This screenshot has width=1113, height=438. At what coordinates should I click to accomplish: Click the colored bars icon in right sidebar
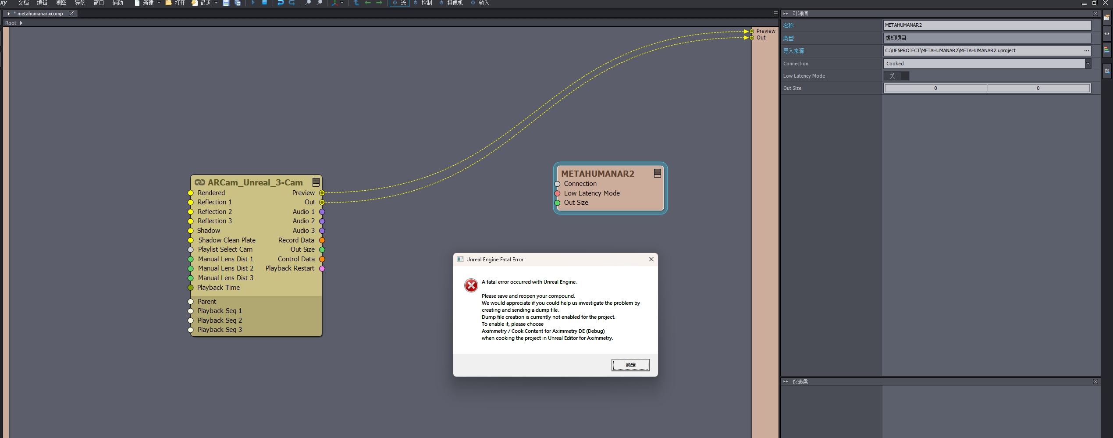click(1107, 50)
